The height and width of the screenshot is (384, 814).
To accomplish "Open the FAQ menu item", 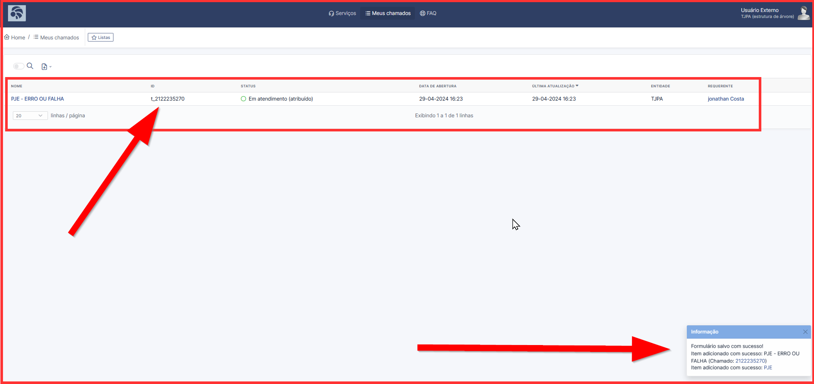I will 428,13.
